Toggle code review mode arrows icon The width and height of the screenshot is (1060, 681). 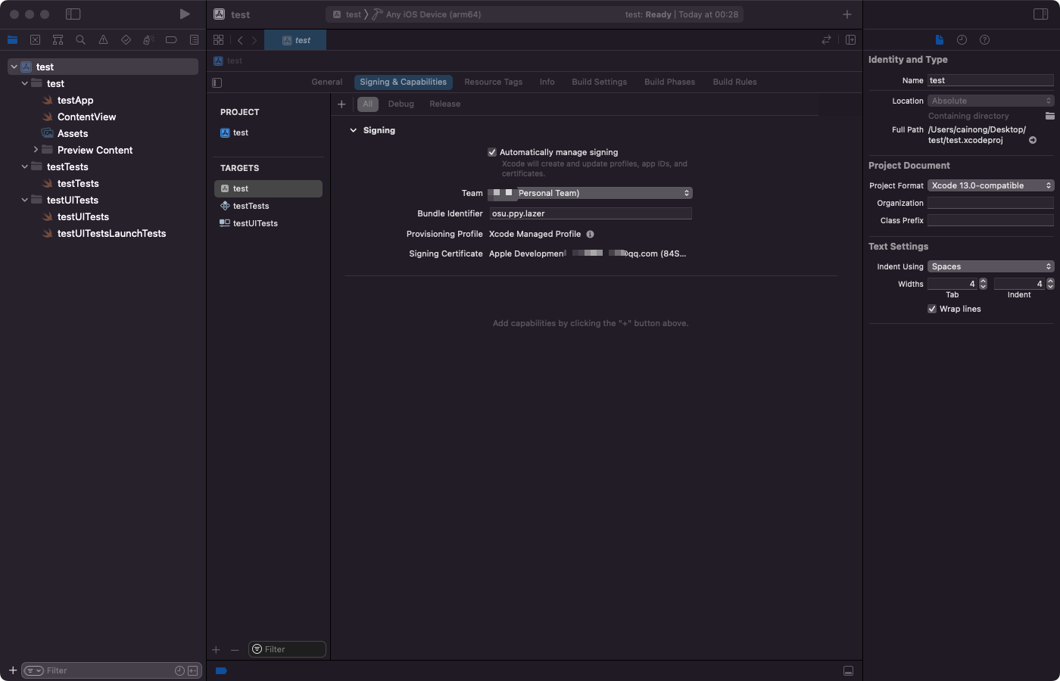826,40
